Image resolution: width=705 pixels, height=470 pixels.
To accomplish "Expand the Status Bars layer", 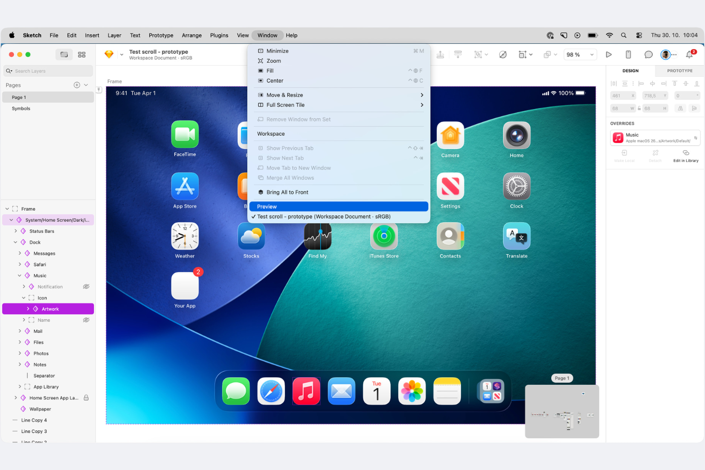I will (x=15, y=231).
